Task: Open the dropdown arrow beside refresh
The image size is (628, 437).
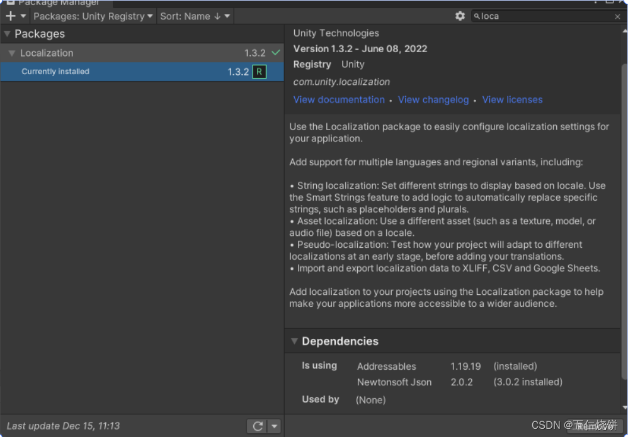Action: (x=274, y=426)
